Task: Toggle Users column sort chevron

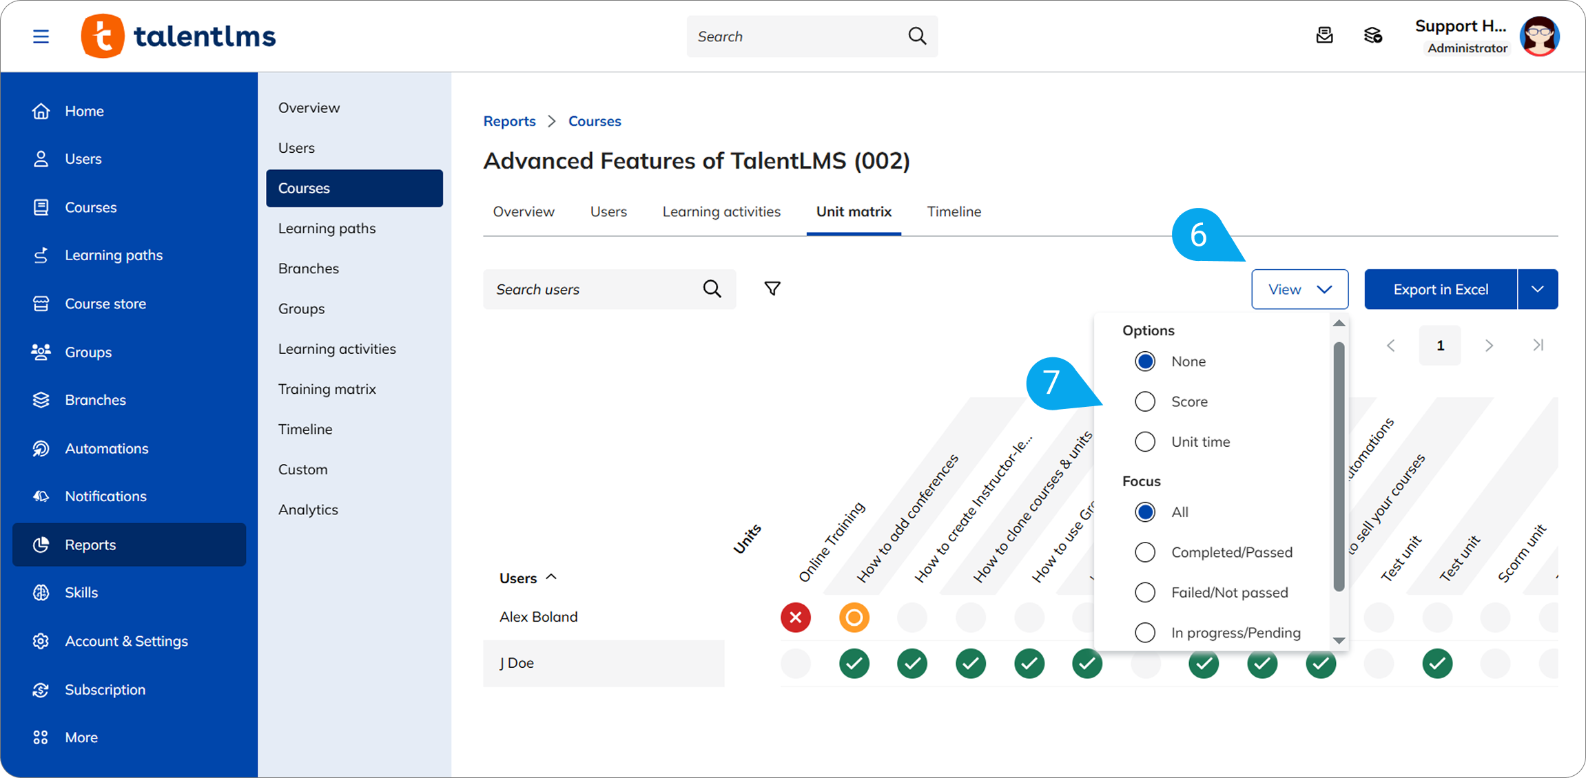Action: 551,577
